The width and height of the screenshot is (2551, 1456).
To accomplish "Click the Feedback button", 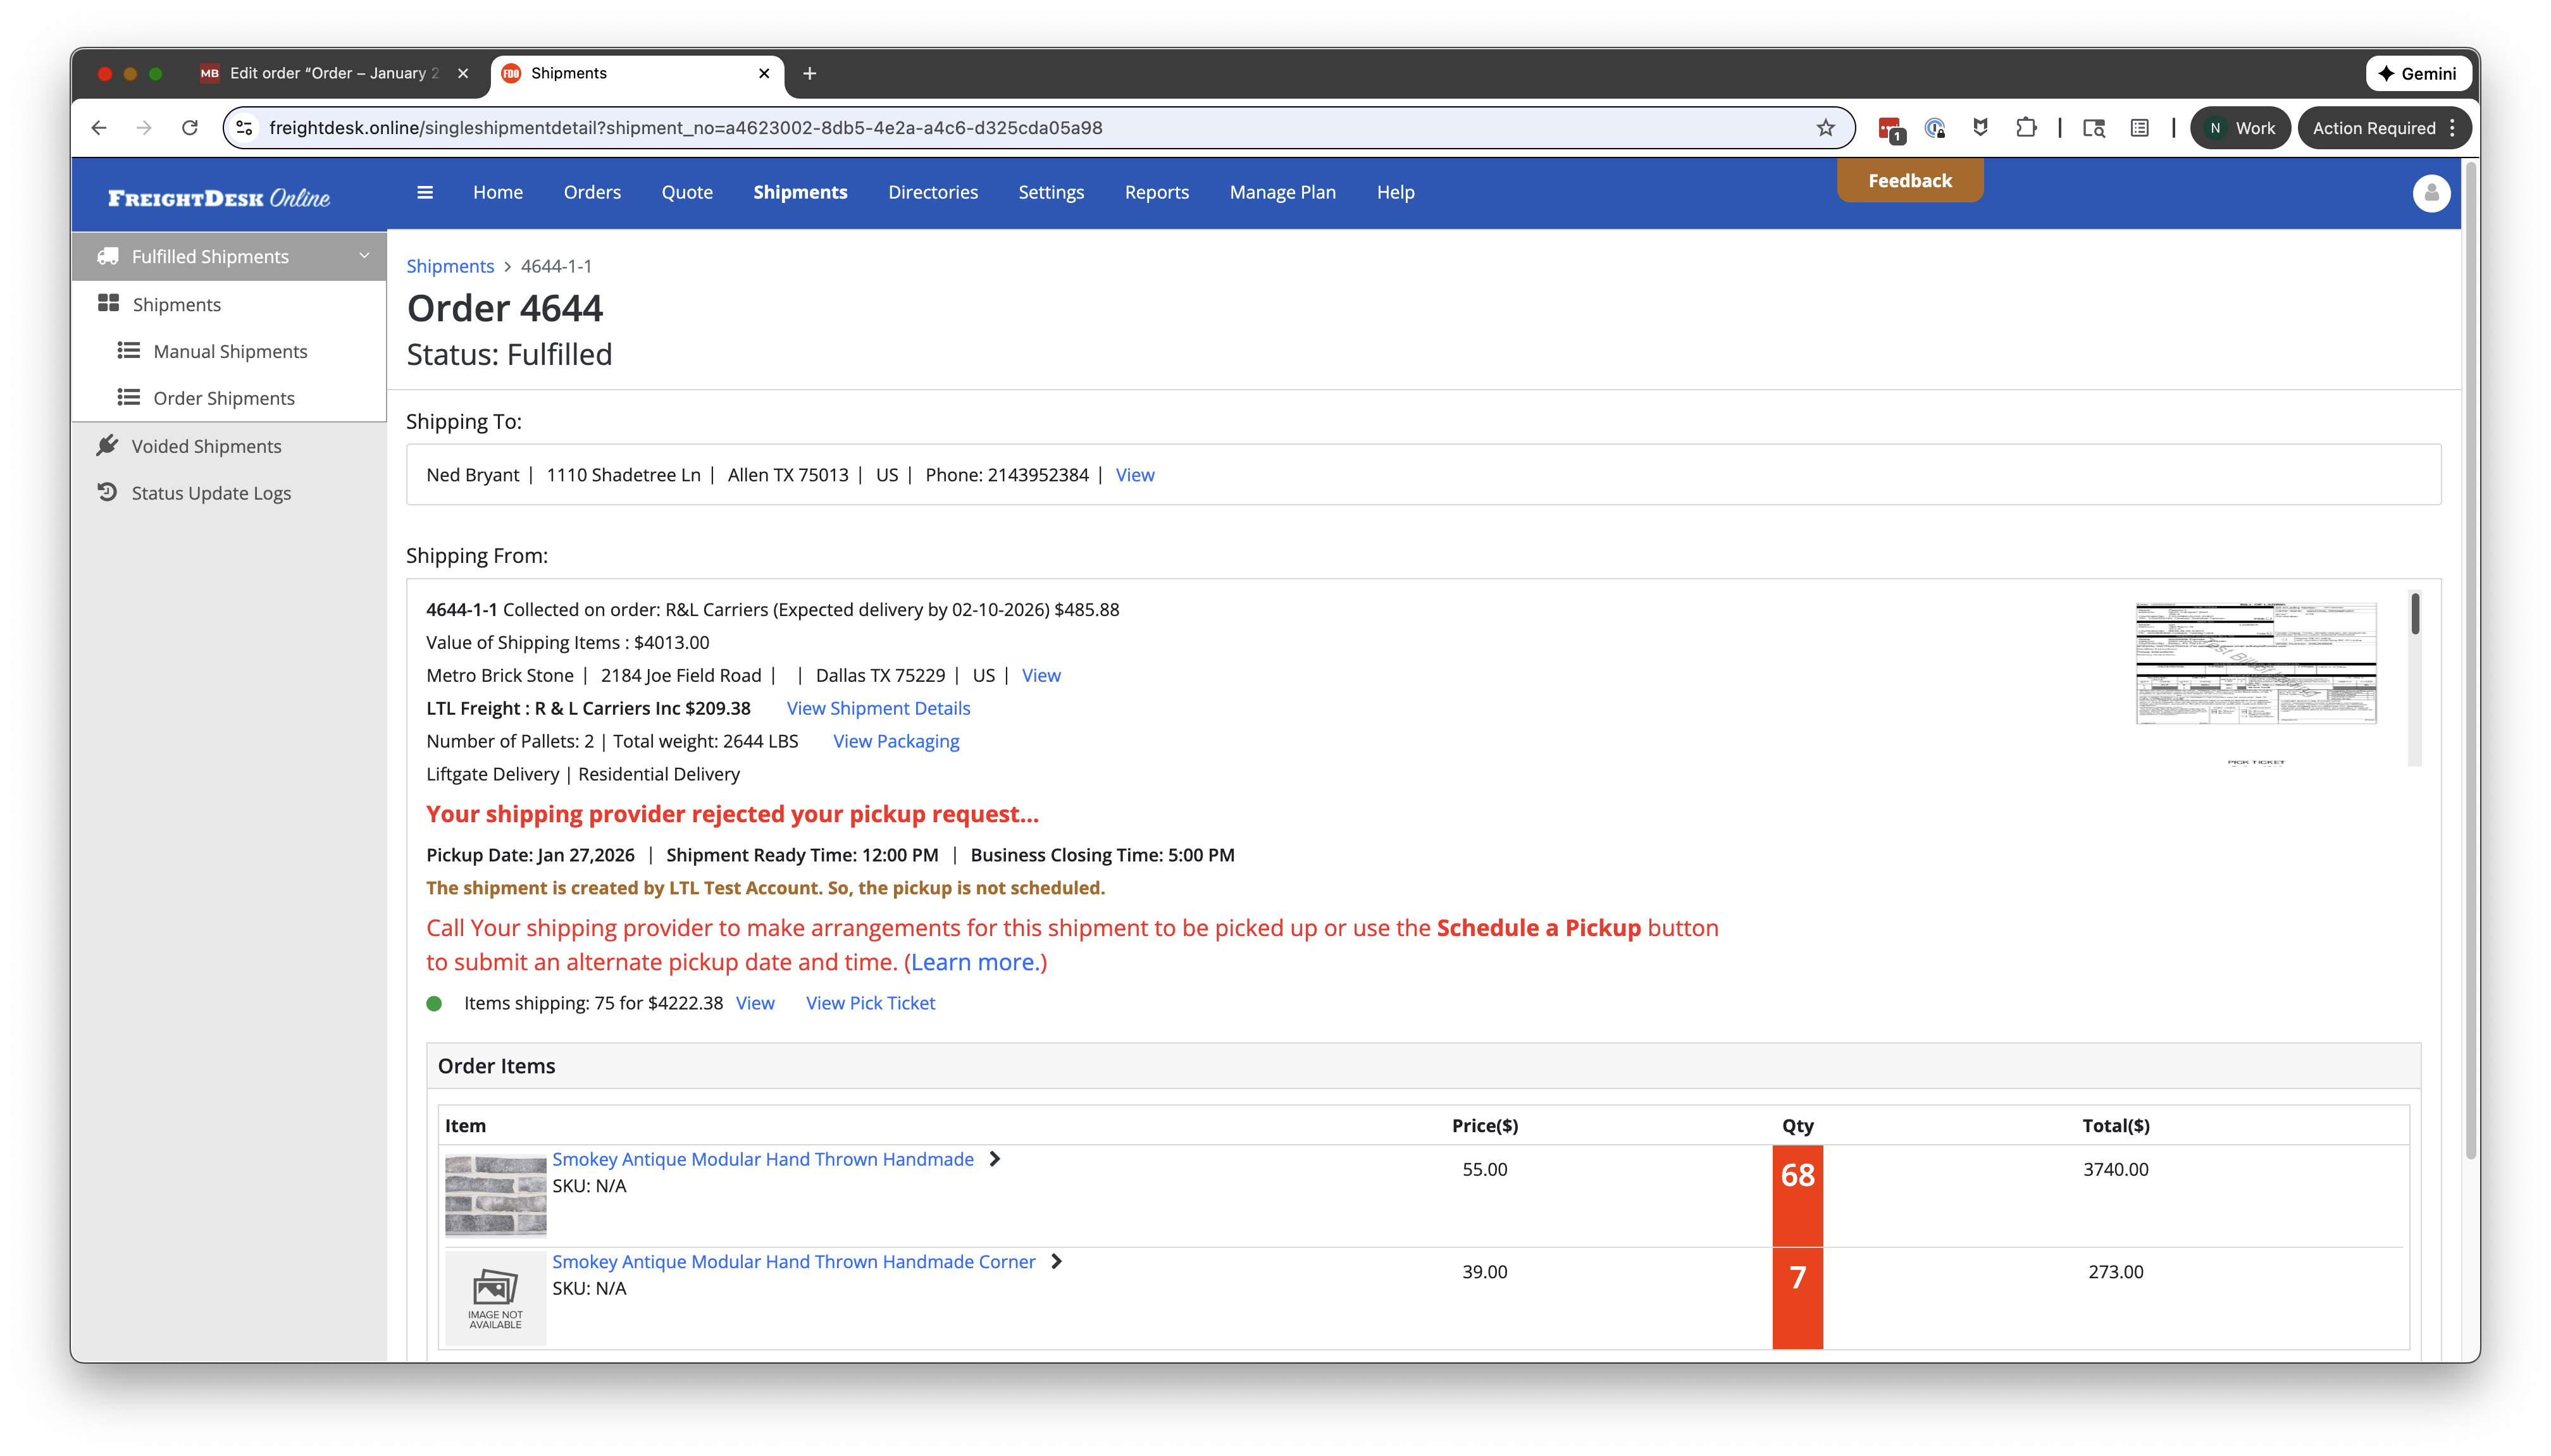I will 1909,181.
